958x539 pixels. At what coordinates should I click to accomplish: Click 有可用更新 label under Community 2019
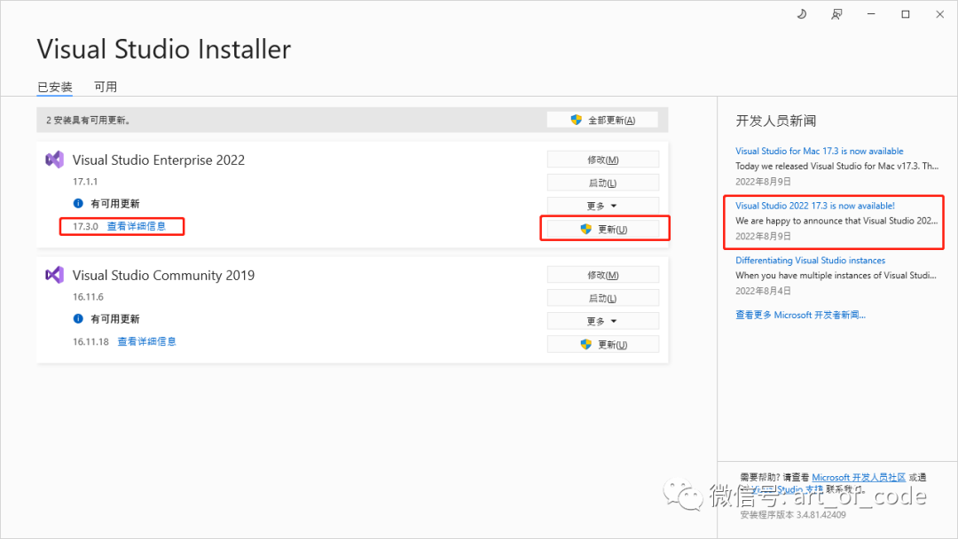[x=114, y=318]
